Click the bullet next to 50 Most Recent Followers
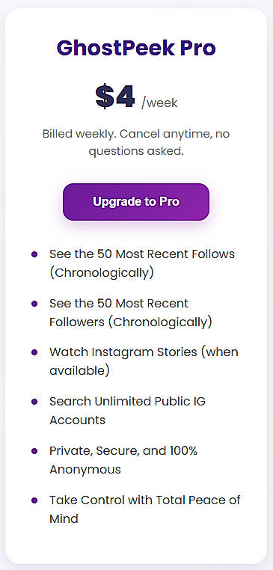The image size is (273, 570). (x=34, y=303)
